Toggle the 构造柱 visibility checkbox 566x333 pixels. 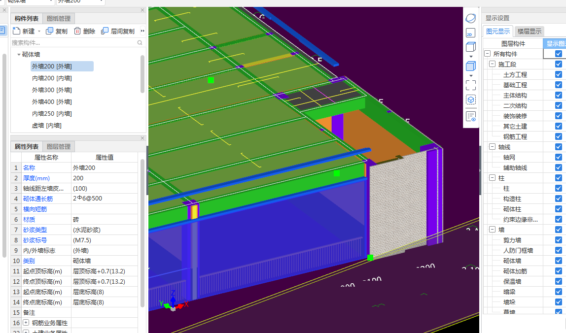click(x=559, y=199)
